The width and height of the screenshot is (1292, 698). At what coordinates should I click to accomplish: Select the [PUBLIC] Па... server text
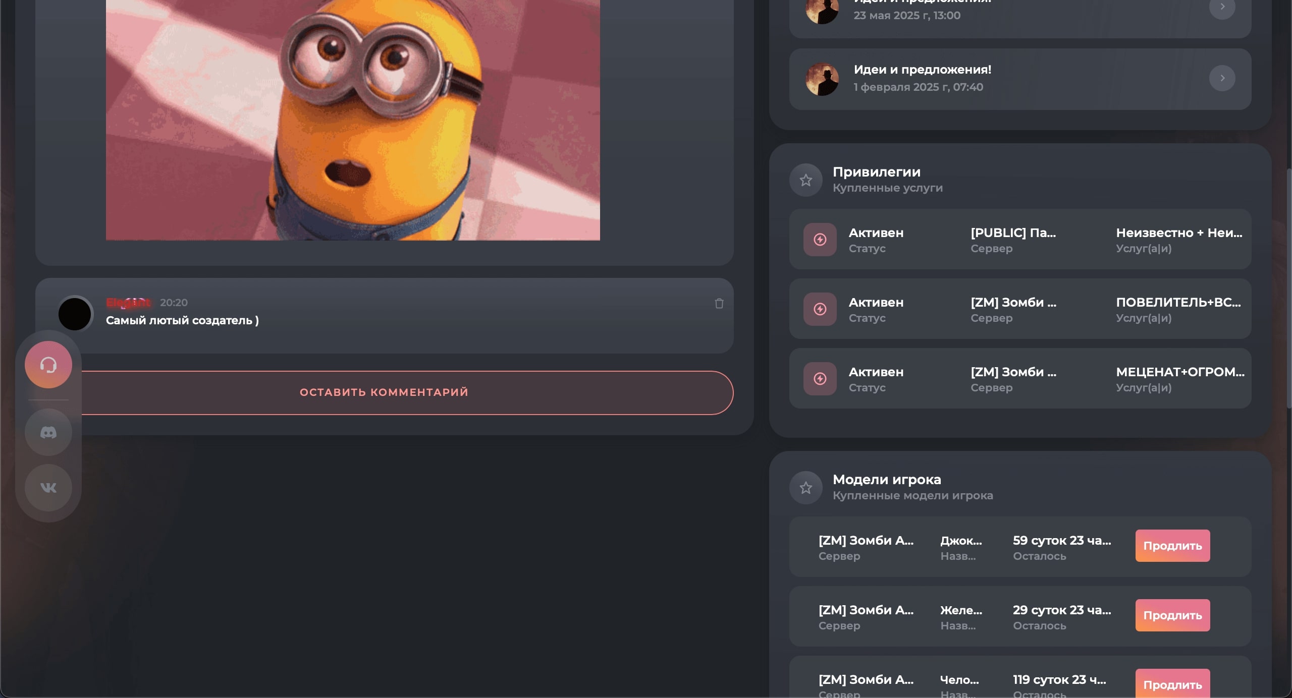pyautogui.click(x=1013, y=232)
